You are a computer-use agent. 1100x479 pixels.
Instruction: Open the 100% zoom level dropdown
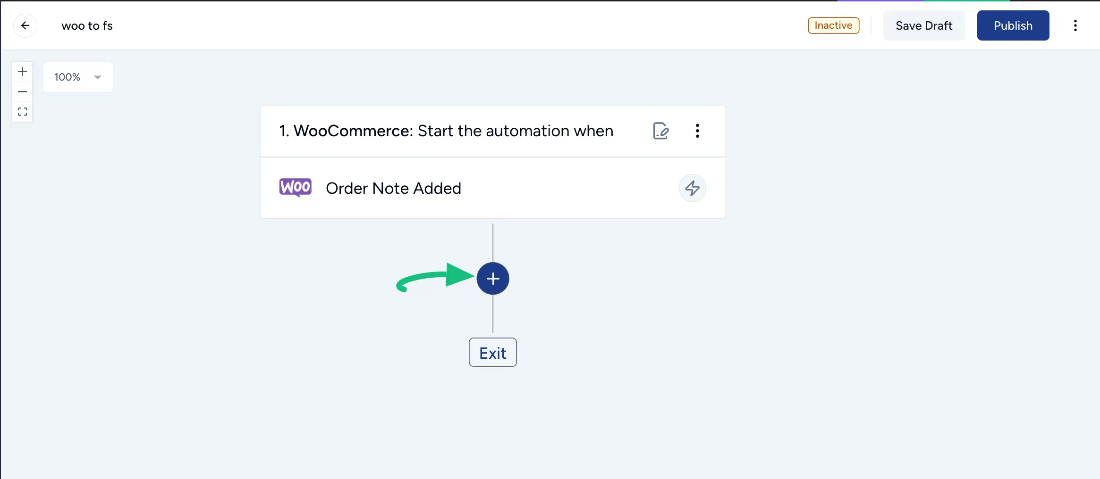(78, 77)
